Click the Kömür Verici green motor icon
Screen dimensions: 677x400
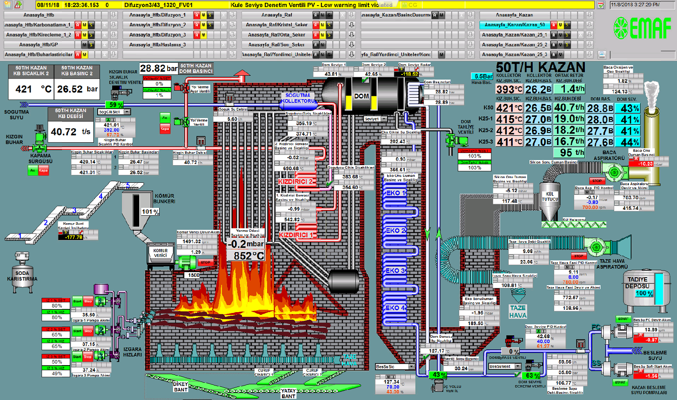[x=187, y=262]
